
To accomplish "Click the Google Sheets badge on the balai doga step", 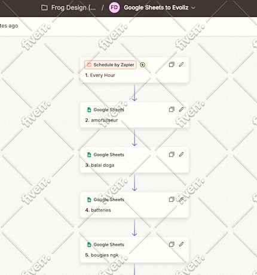I will 105,155.
